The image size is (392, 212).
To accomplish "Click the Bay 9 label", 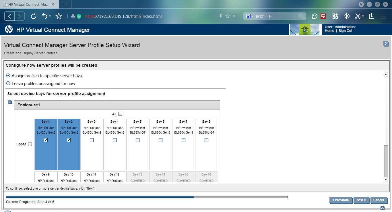I will pos(46,174).
